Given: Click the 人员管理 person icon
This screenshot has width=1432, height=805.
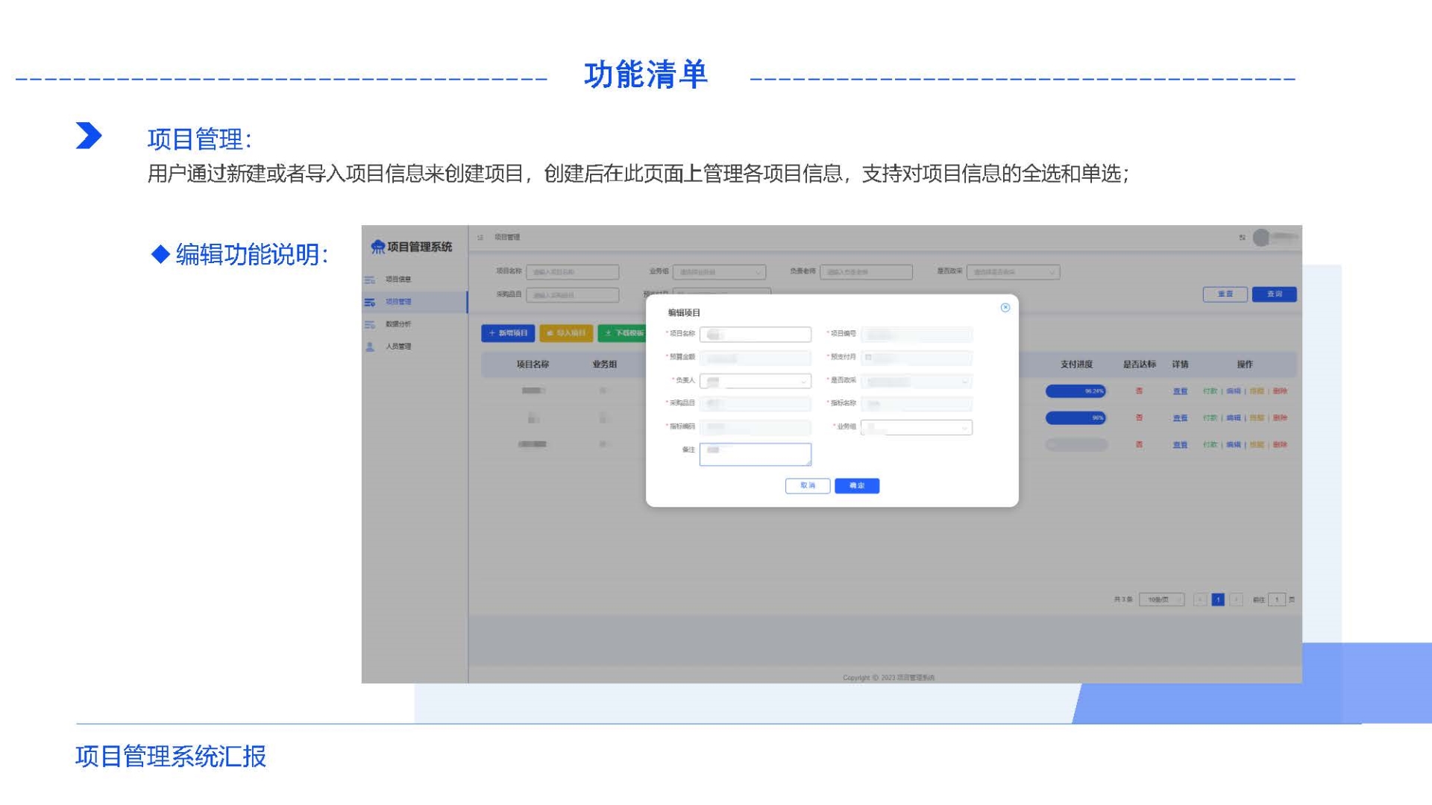Looking at the screenshot, I should 370,347.
